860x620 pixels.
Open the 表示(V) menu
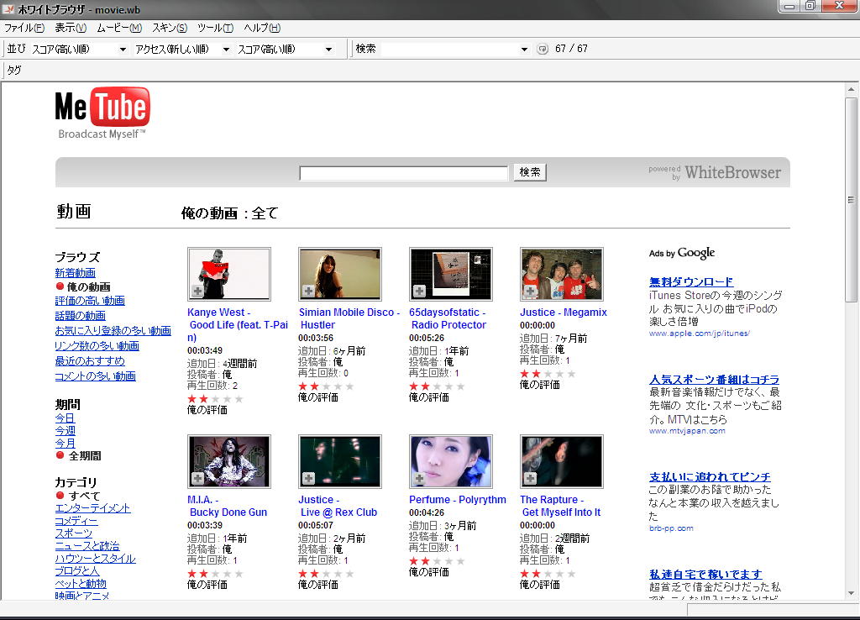click(x=71, y=28)
